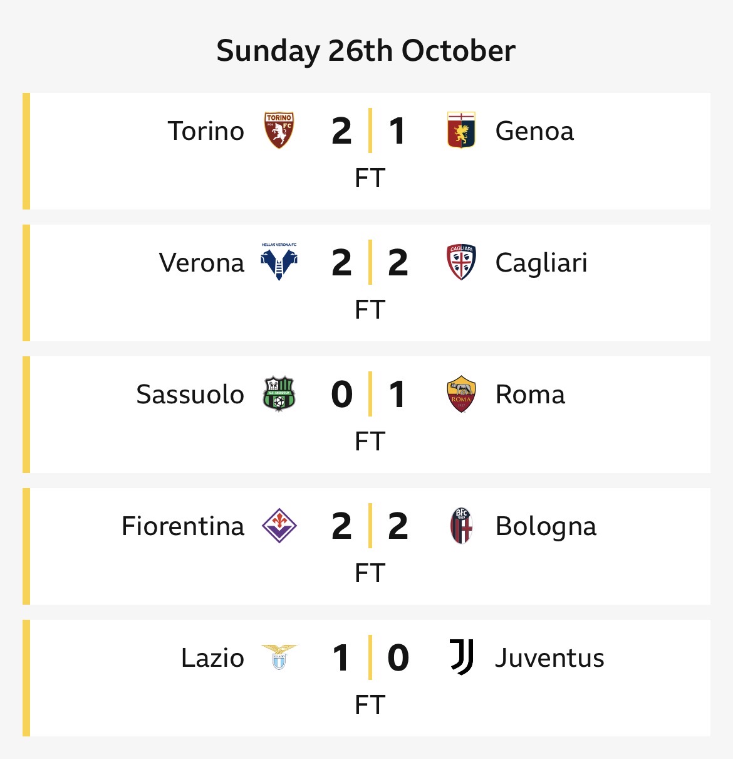The width and height of the screenshot is (733, 759).
Task: Click the Cagliari club crest
Action: 461,262
